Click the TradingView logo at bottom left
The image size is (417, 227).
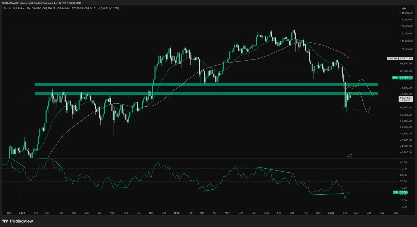(x=18, y=221)
